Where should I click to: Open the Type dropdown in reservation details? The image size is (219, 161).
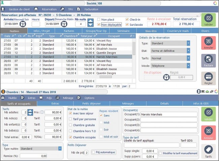tap(188, 43)
